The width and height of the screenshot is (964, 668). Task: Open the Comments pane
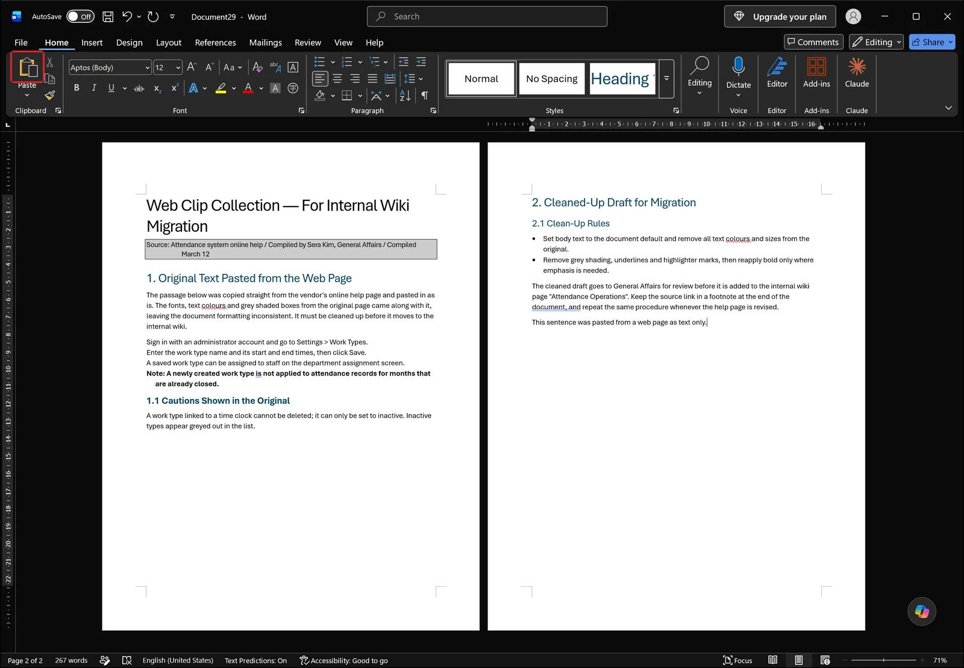(x=813, y=42)
